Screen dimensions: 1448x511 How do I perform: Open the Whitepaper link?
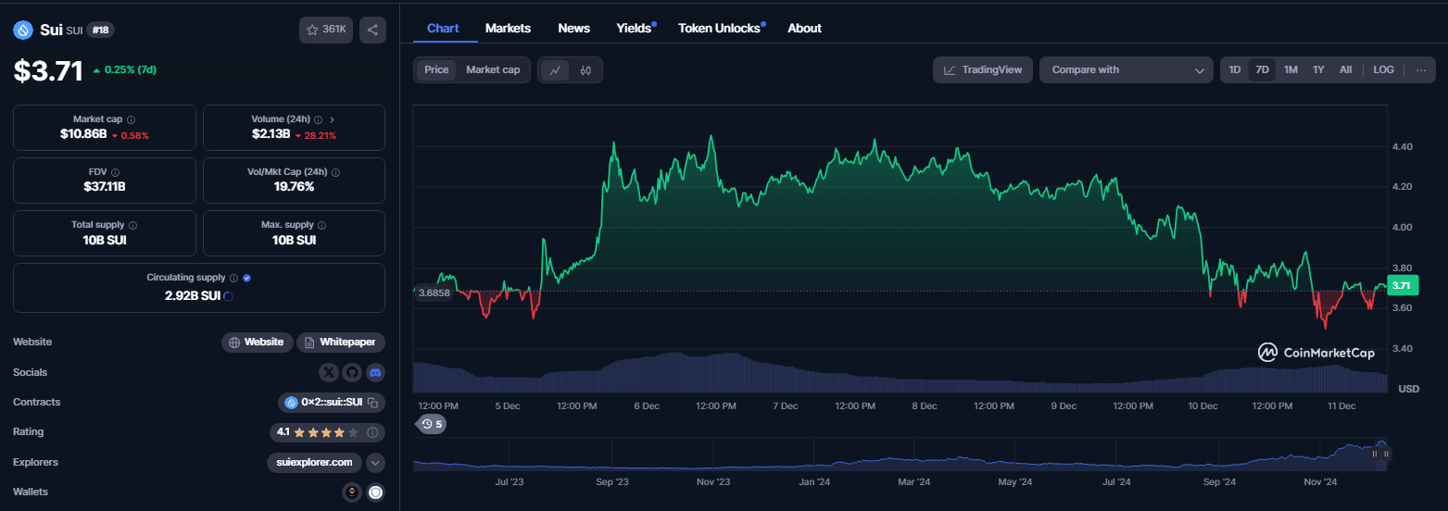coord(341,343)
